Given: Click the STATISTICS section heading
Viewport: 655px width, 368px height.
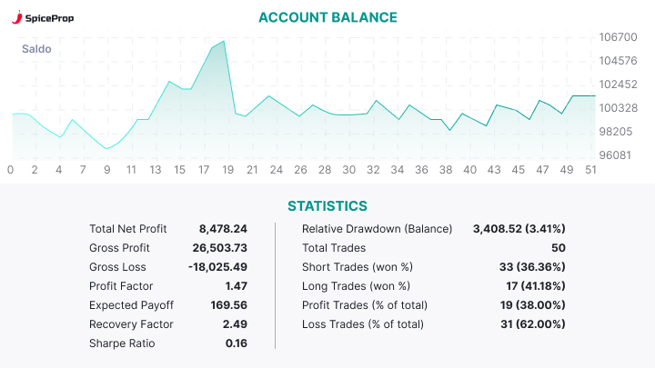Looking at the screenshot, I should coord(327,206).
